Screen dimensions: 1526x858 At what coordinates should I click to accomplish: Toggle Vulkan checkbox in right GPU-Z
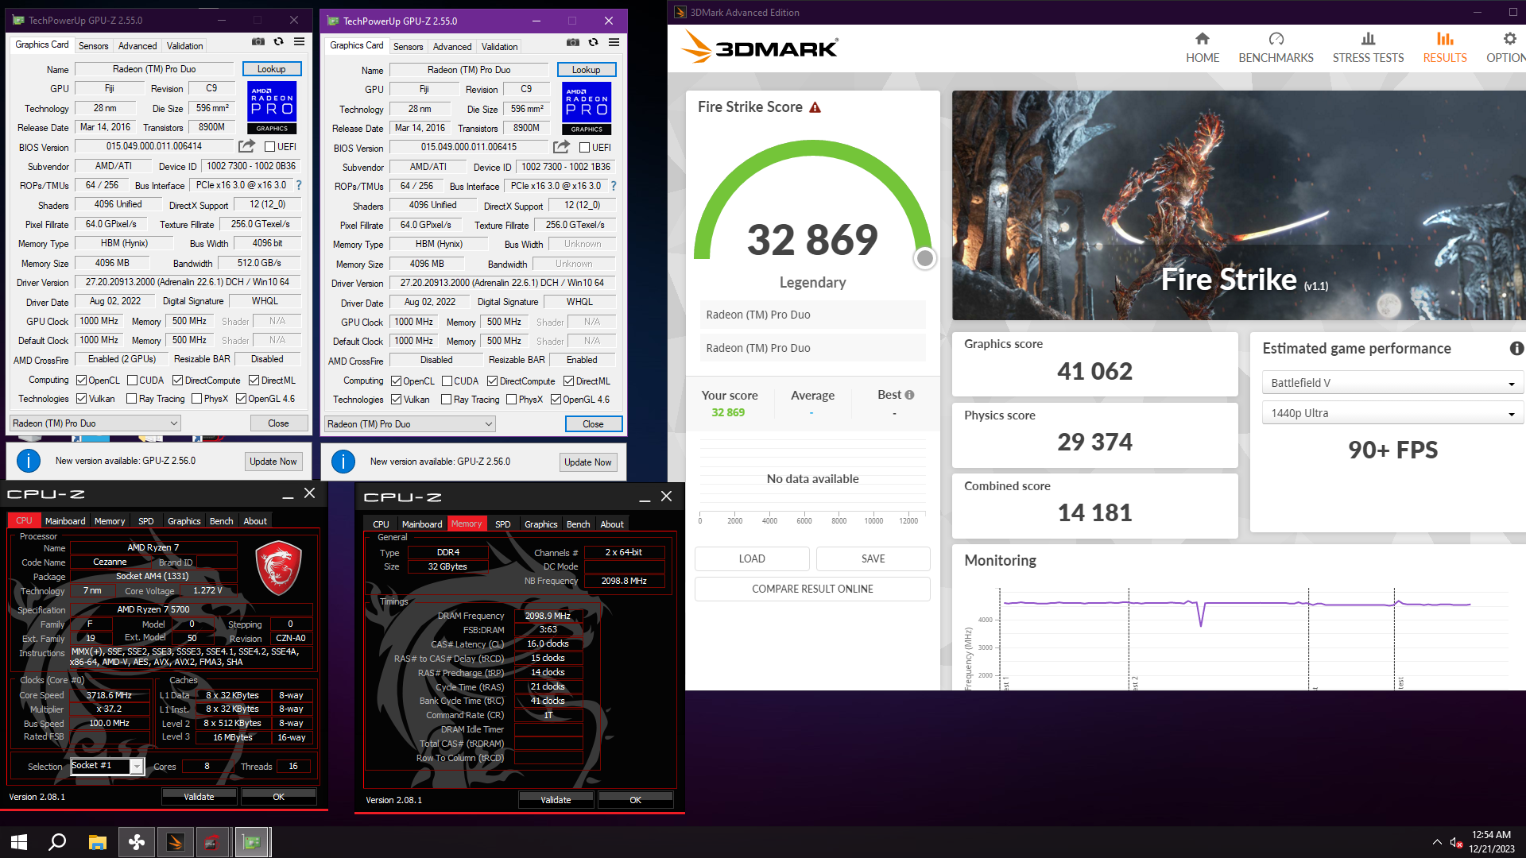[x=396, y=400]
